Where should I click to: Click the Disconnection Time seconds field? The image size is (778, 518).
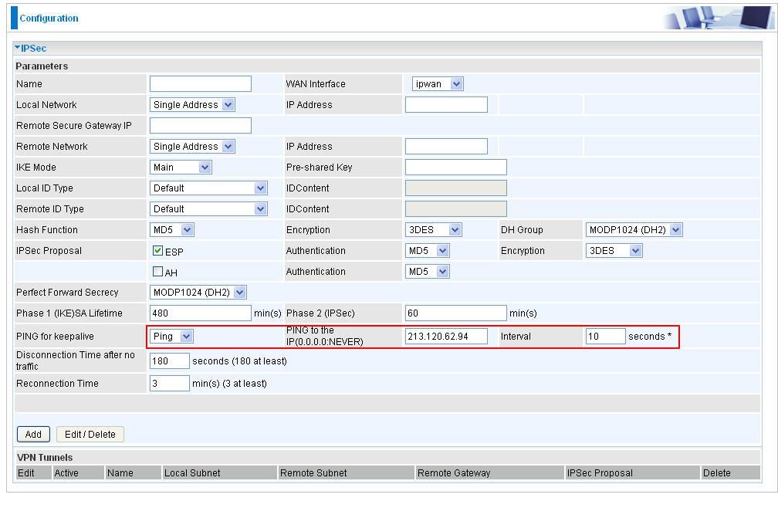(x=170, y=361)
